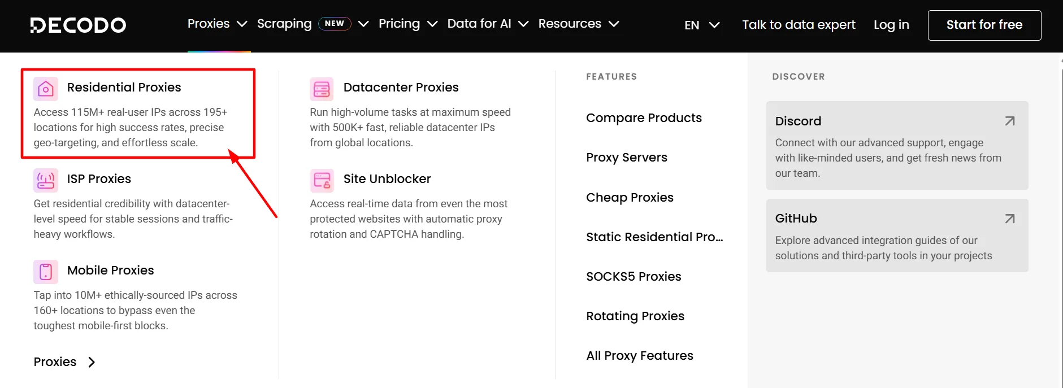Click the Residential Proxies house icon

[x=46, y=89]
